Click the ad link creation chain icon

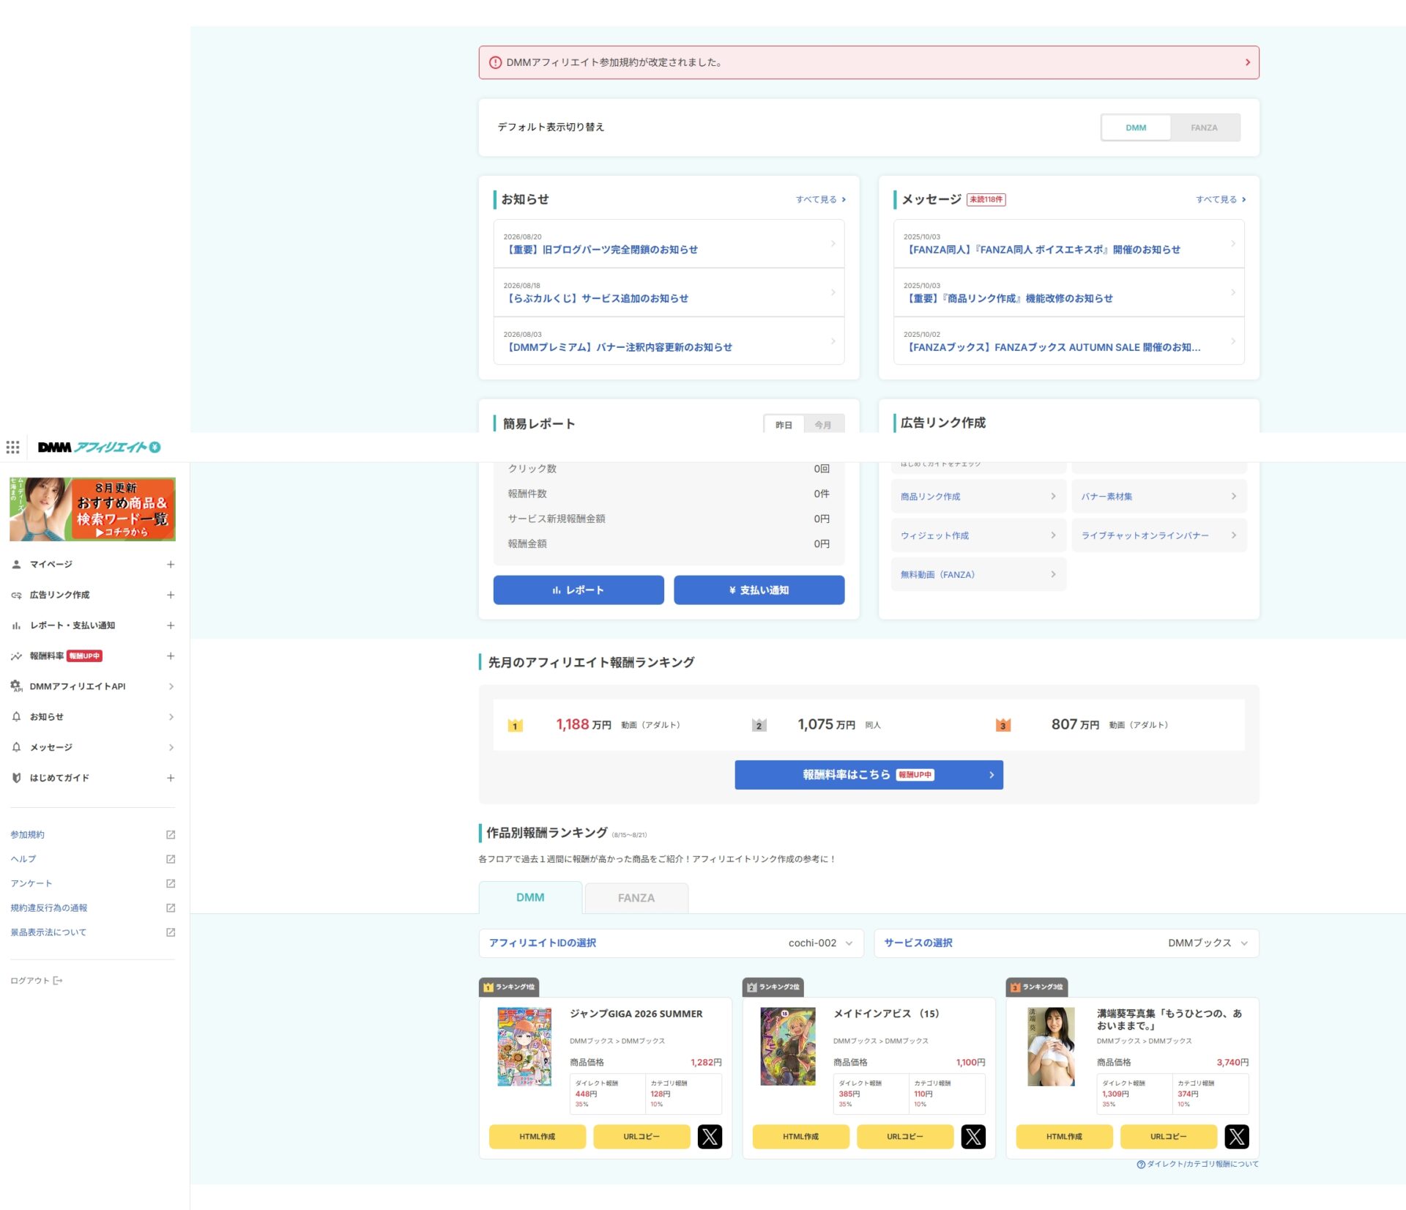[16, 595]
